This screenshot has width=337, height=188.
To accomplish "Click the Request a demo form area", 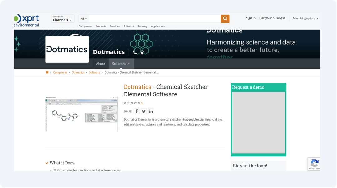I will tap(259, 123).
